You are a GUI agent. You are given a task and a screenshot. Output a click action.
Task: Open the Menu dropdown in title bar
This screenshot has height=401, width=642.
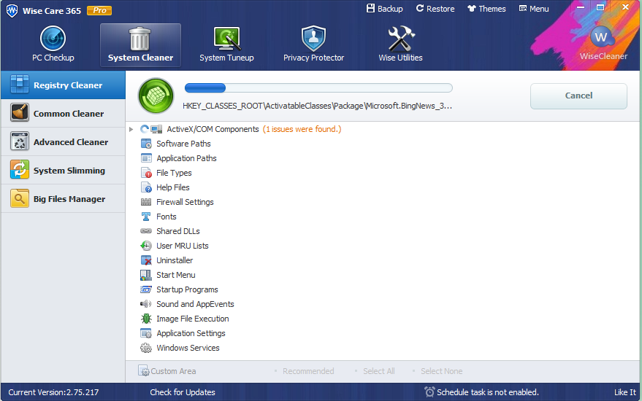pos(534,9)
